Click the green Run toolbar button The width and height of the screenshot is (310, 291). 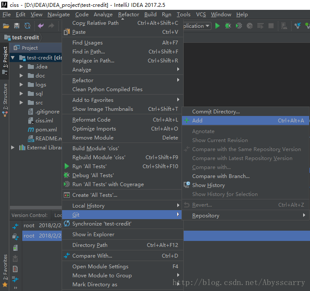218,26
